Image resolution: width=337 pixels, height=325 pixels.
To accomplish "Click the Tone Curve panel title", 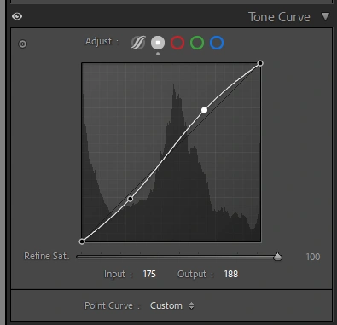I will coord(279,17).
